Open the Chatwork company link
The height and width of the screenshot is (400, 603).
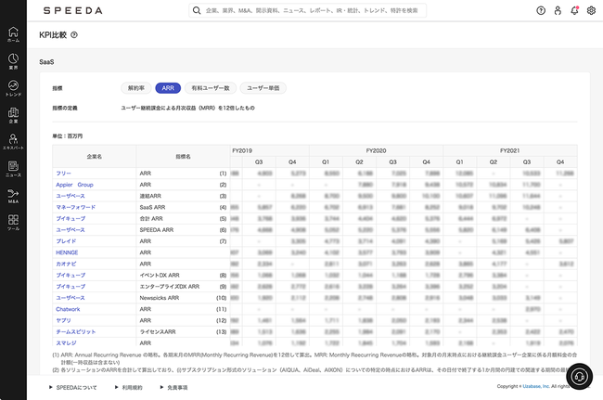click(x=68, y=309)
